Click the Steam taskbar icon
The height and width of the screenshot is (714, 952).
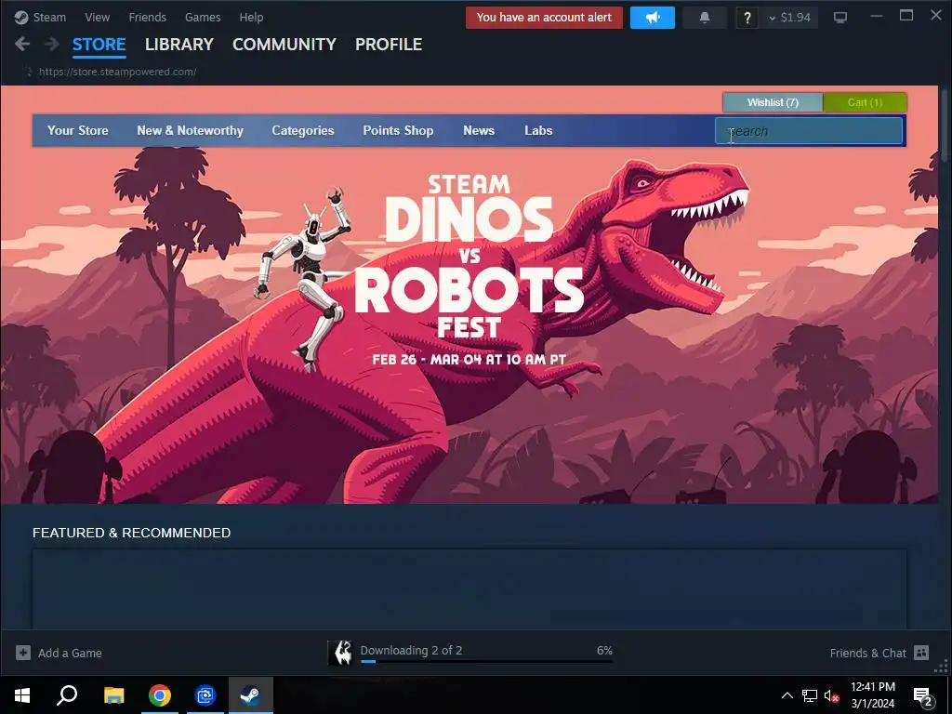click(251, 695)
